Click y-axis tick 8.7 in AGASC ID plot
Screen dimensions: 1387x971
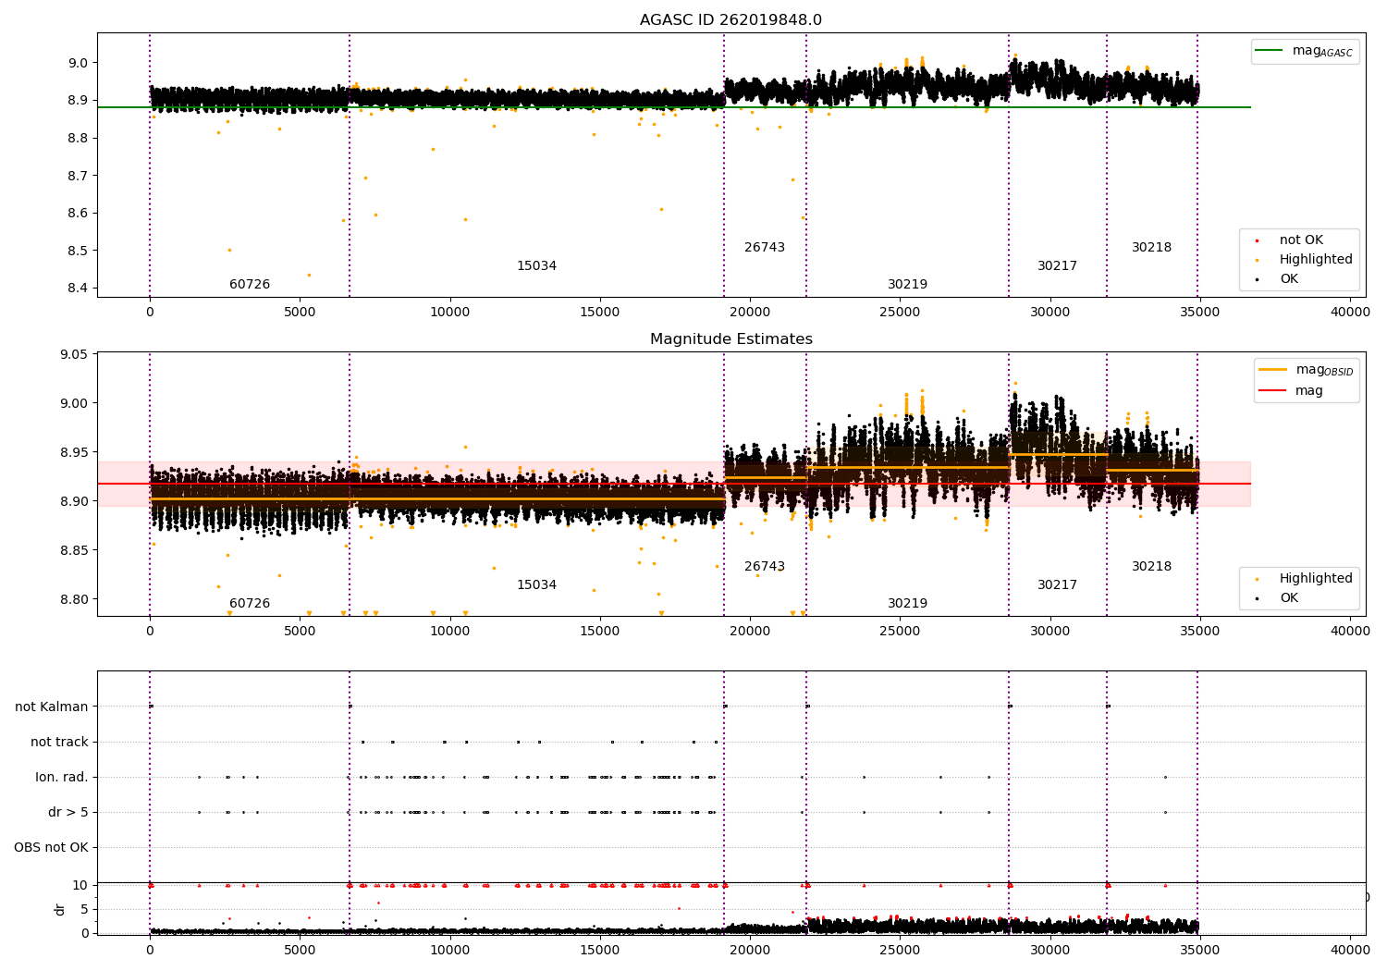click(77, 176)
